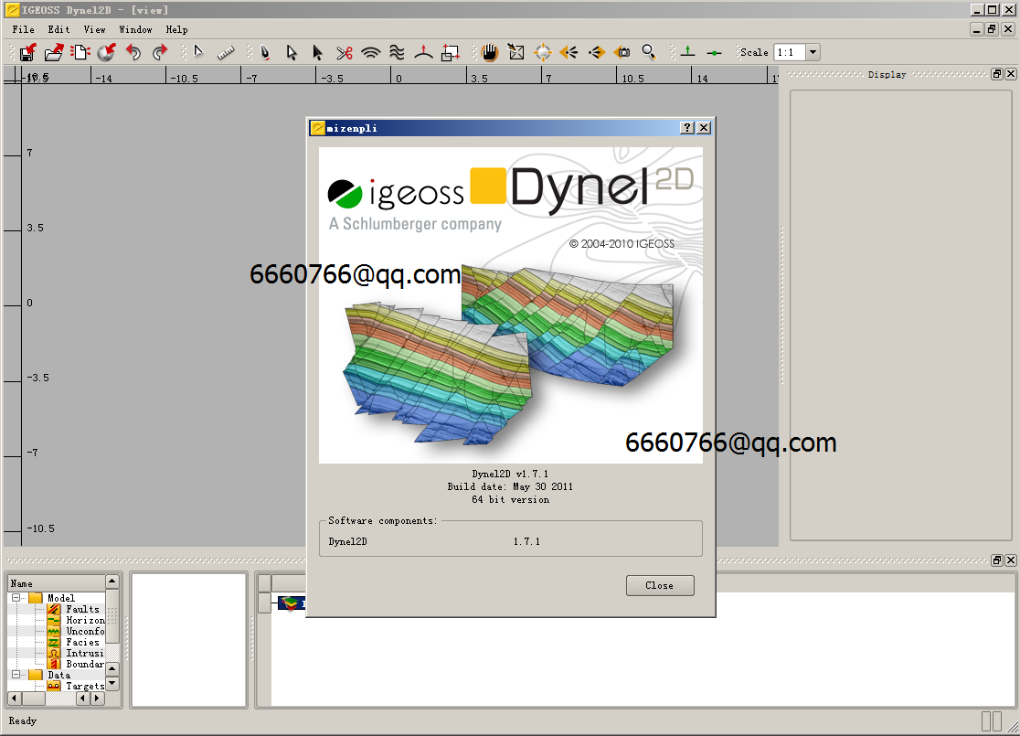Click the tree horizontal scroll-right arrow at end

[x=97, y=699]
